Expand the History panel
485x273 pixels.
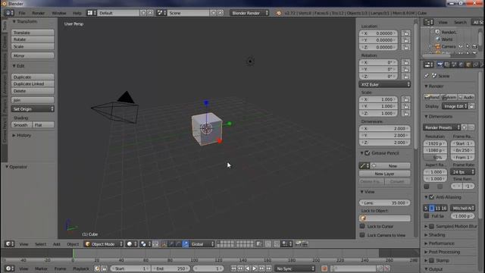pos(22,135)
